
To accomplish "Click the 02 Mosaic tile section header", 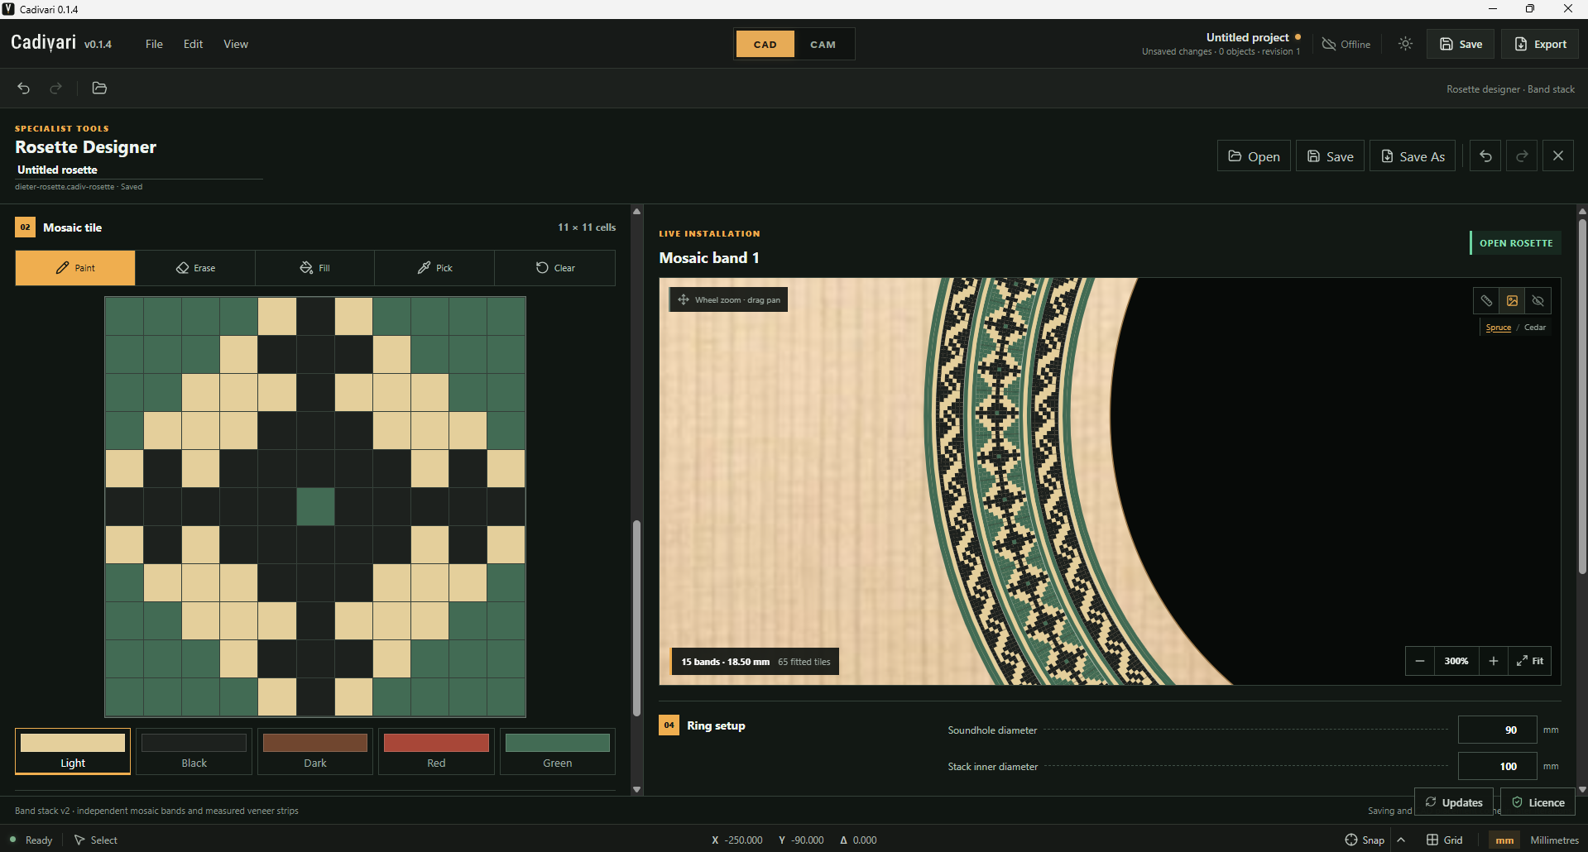I will click(x=59, y=227).
